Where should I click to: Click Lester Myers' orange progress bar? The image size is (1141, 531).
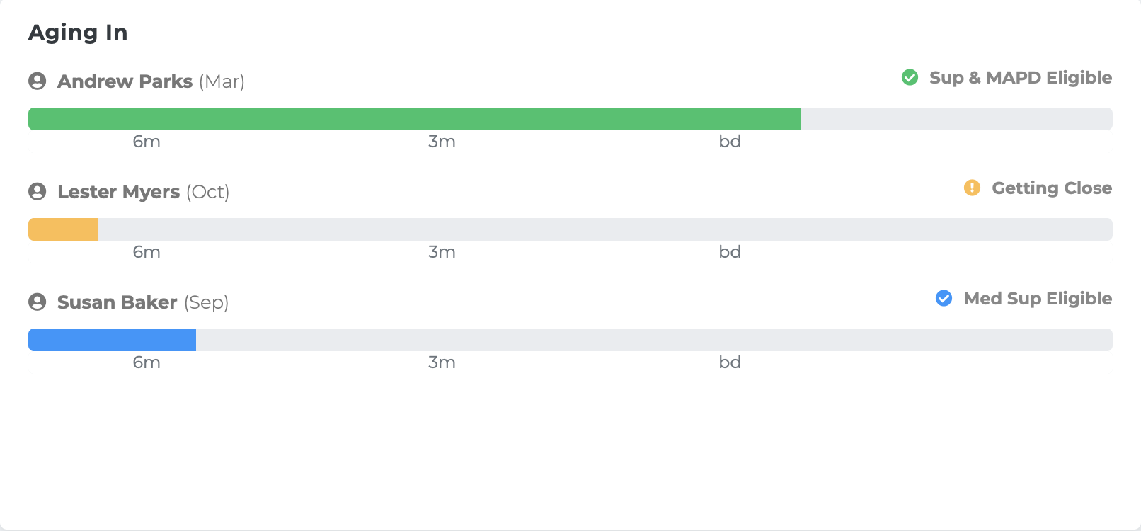pos(63,229)
